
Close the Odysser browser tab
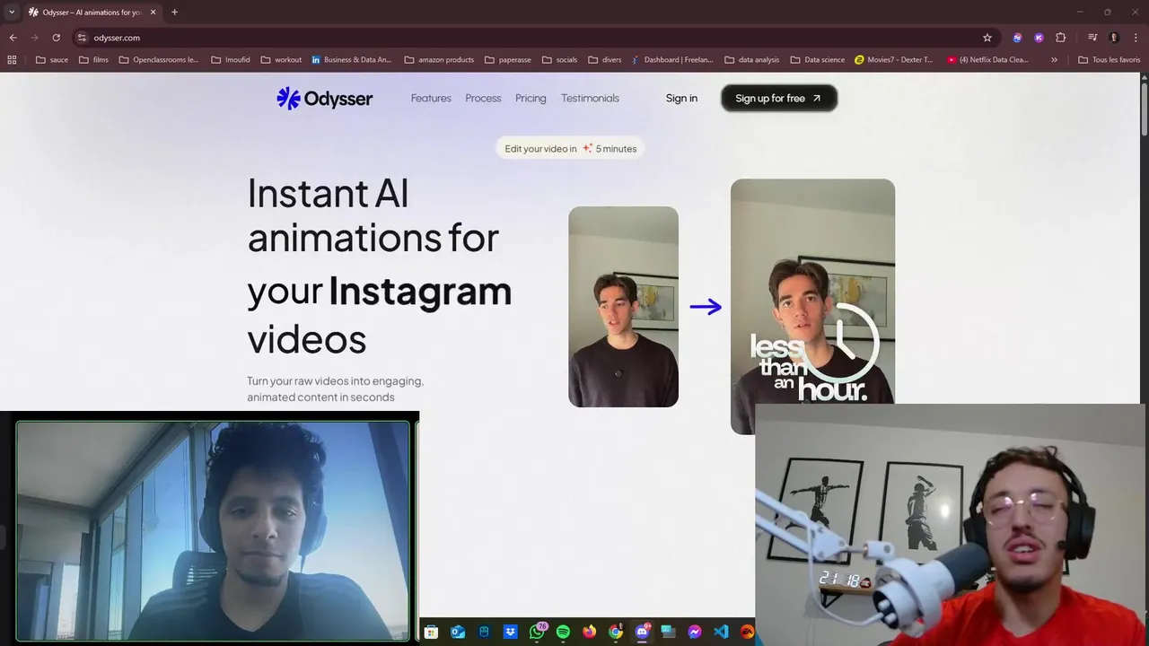click(152, 13)
